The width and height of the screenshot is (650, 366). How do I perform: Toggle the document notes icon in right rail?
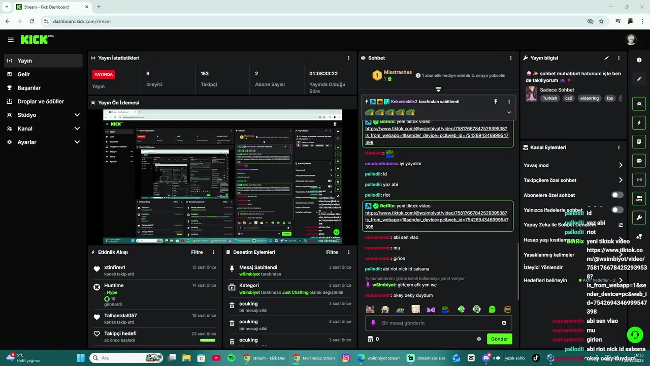click(x=639, y=141)
